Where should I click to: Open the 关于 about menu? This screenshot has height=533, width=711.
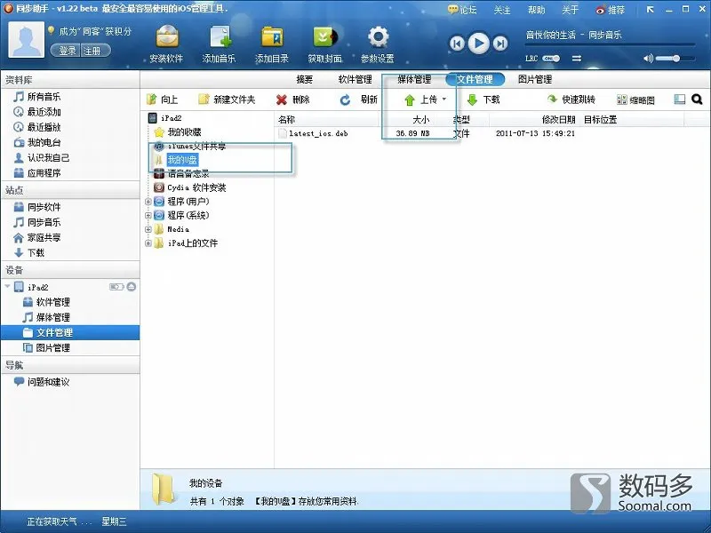coord(570,10)
